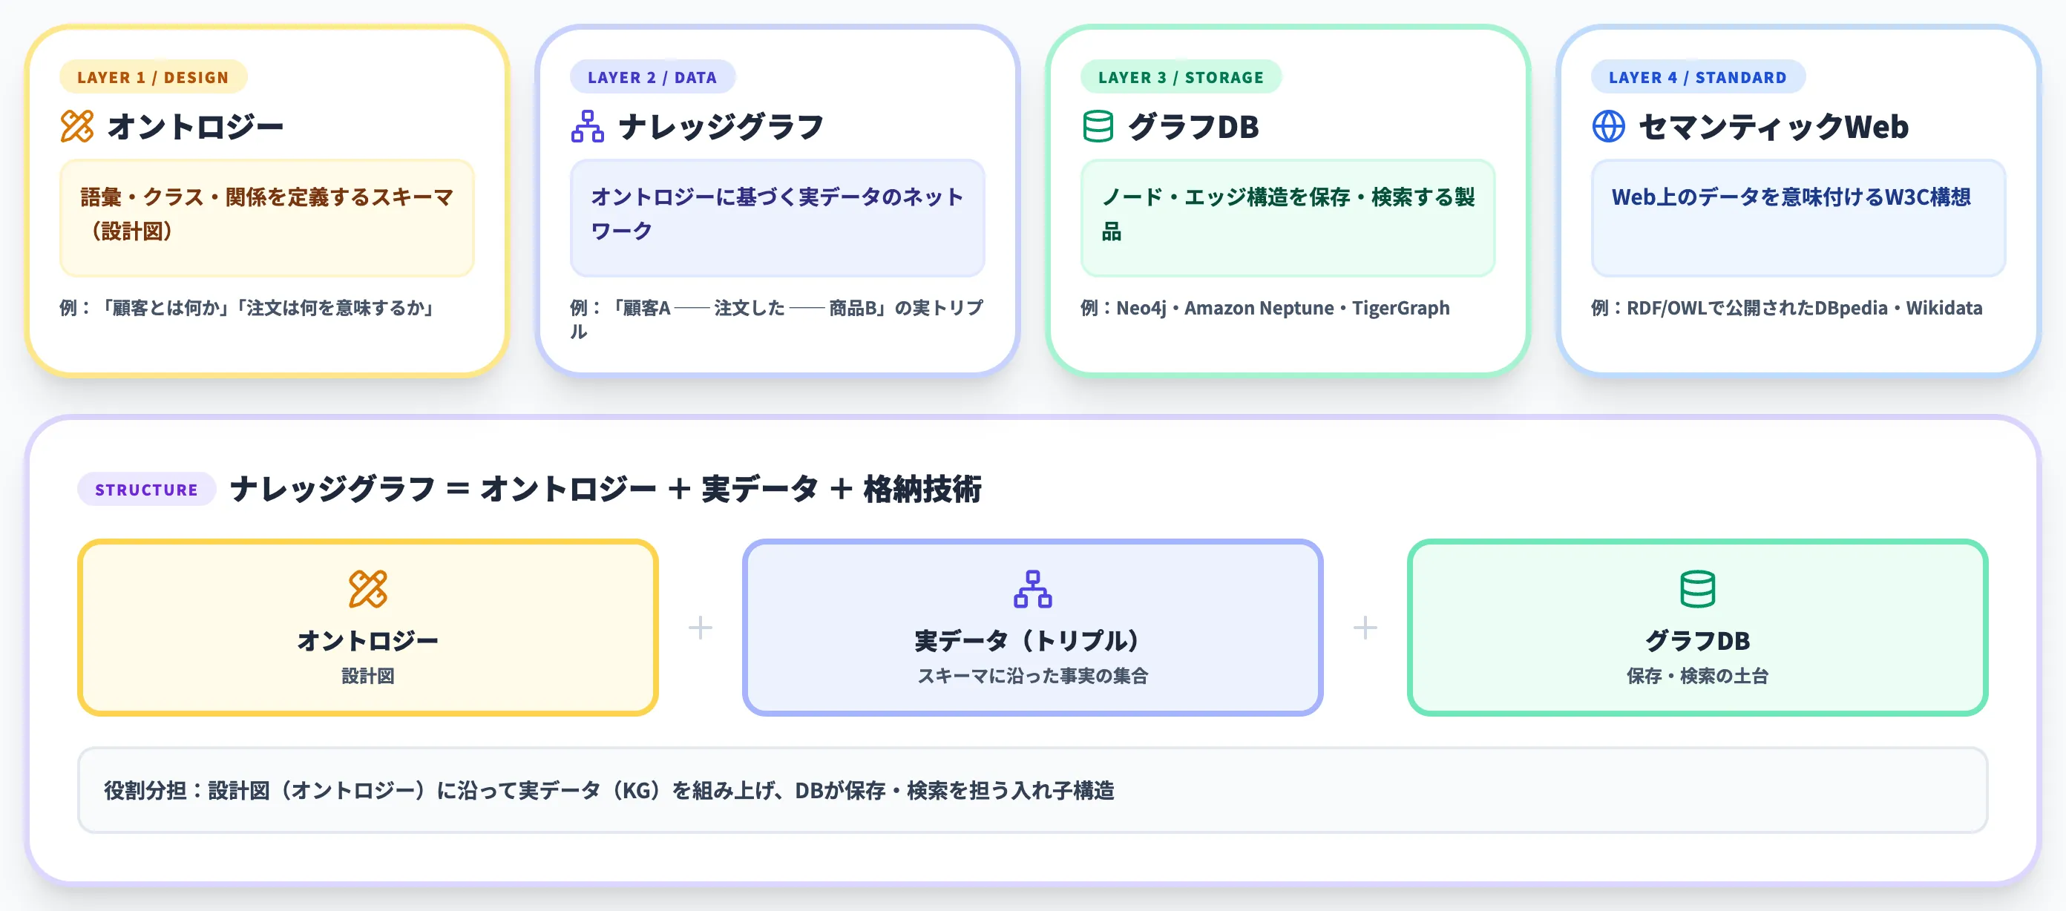Click the Neo4j and Amazon Neptune example text
Screen dimensions: 2066x911
point(1265,308)
